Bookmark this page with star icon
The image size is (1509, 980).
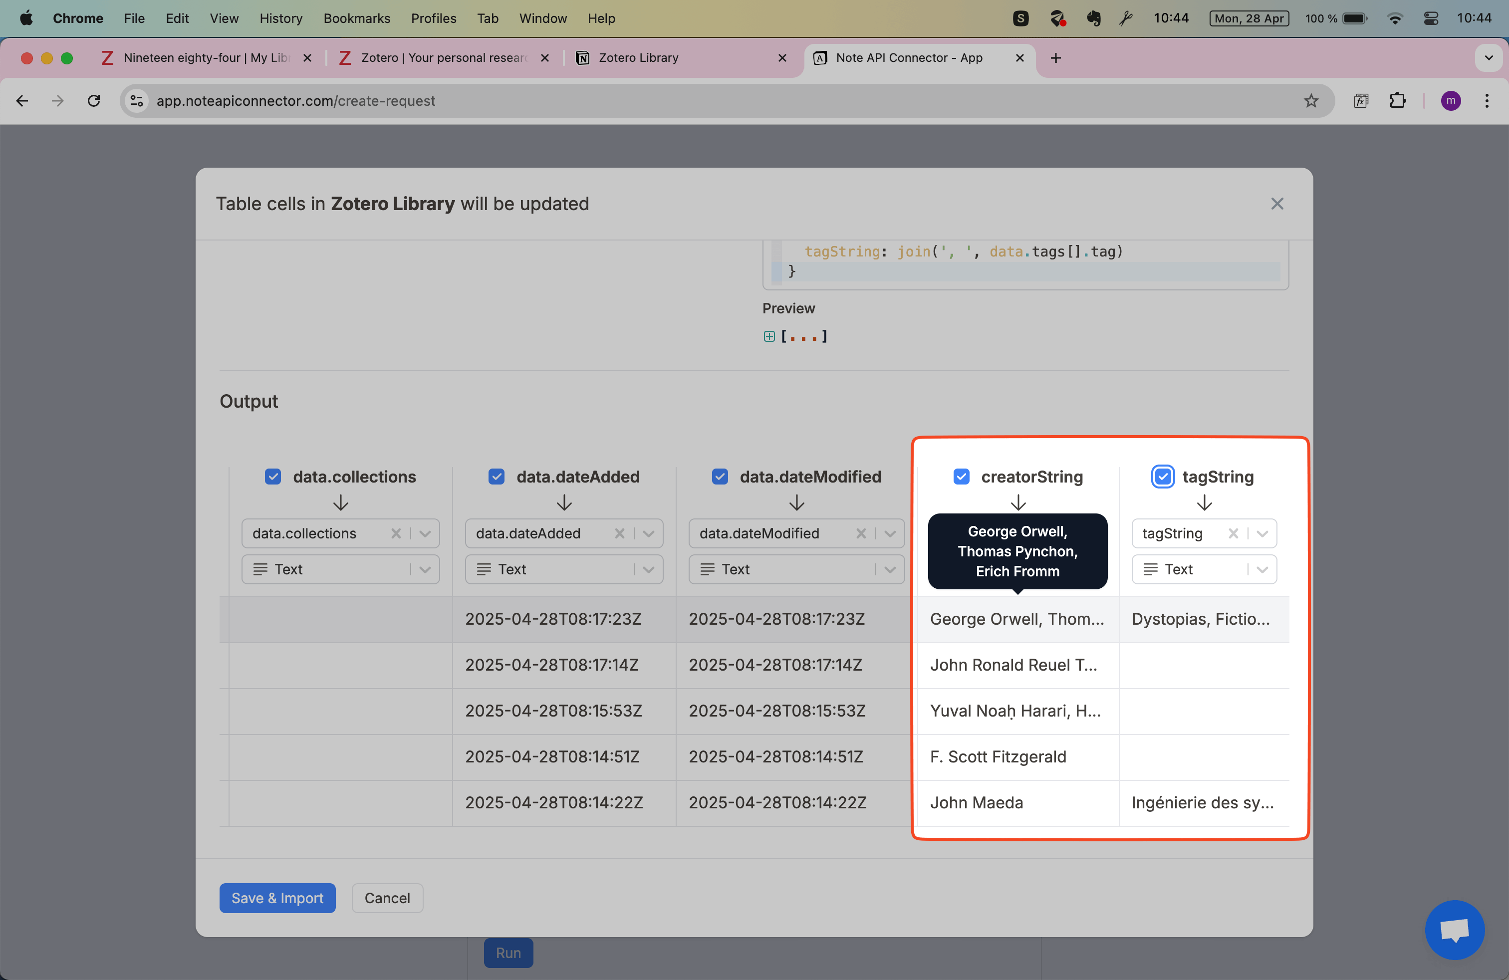[x=1310, y=101]
